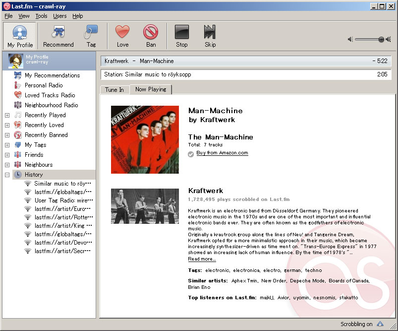Open The Man-Machine album title
Viewport: 398px width, 331px height.
click(x=221, y=137)
